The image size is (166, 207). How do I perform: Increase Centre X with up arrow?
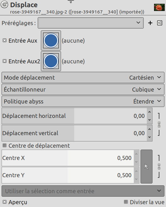136,154
